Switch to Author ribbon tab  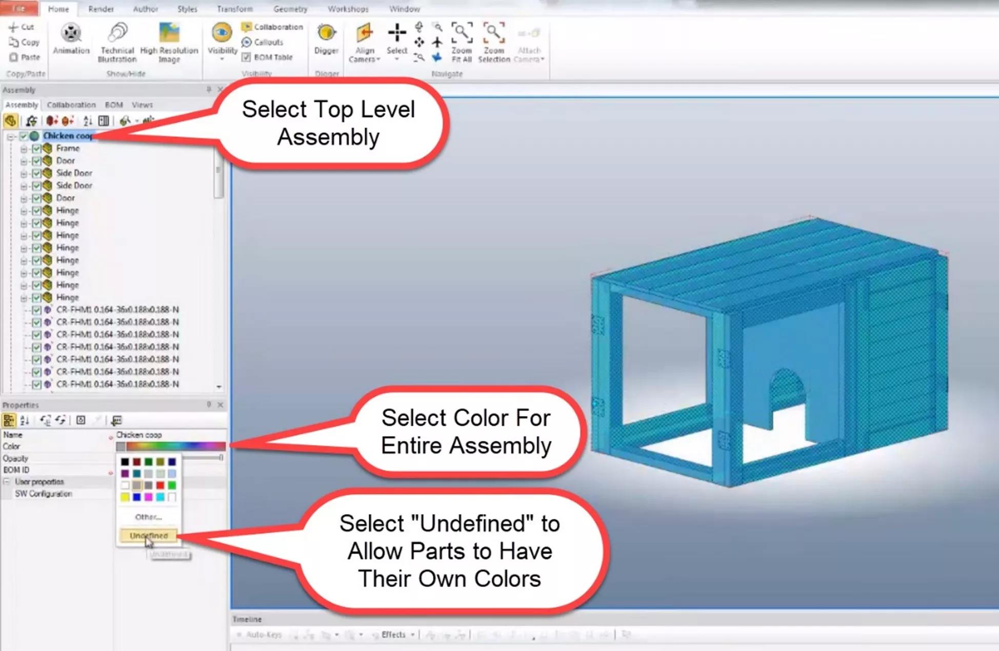pos(146,9)
